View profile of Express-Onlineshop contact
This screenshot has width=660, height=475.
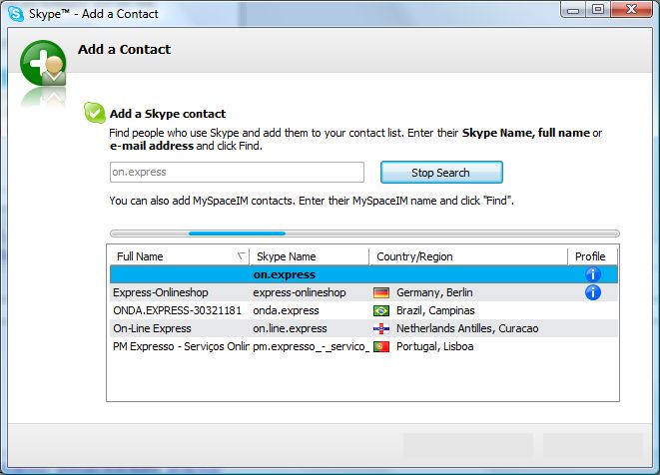[x=591, y=292]
